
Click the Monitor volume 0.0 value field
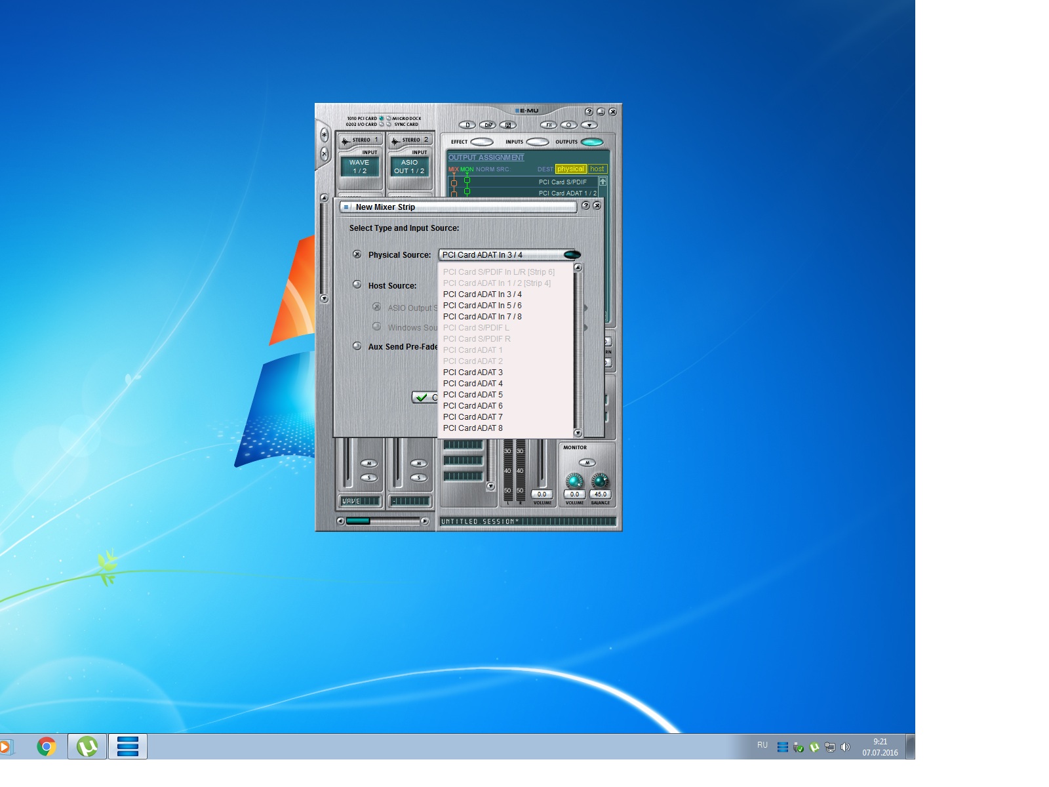(574, 494)
